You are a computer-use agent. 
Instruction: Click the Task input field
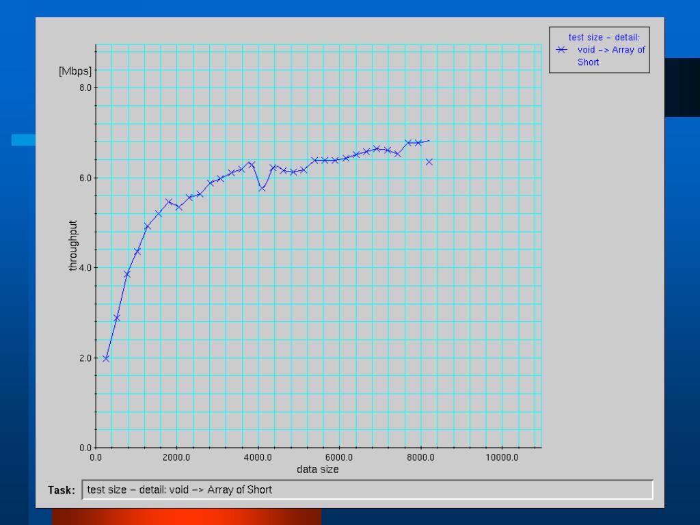point(367,489)
